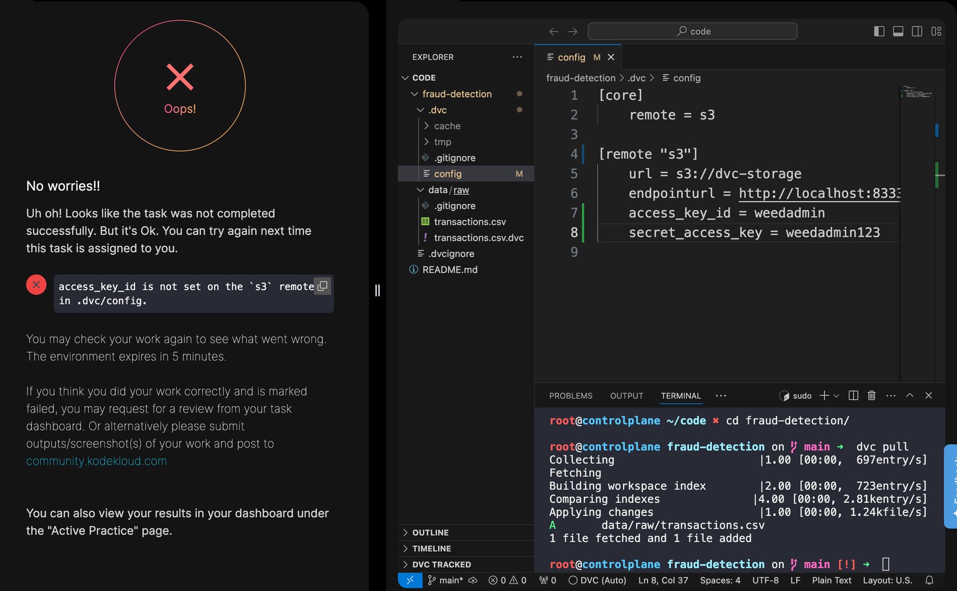Screen dimensions: 957x591
Task: Click the forward navigation arrow
Action: click(x=573, y=31)
